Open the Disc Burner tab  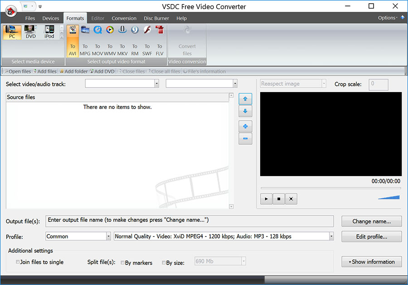click(x=156, y=18)
